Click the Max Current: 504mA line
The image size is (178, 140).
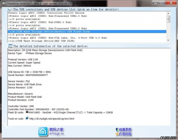[x=19, y=66]
